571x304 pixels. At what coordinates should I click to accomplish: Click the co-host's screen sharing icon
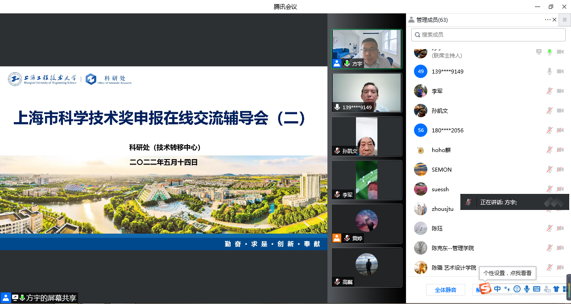[x=539, y=52]
